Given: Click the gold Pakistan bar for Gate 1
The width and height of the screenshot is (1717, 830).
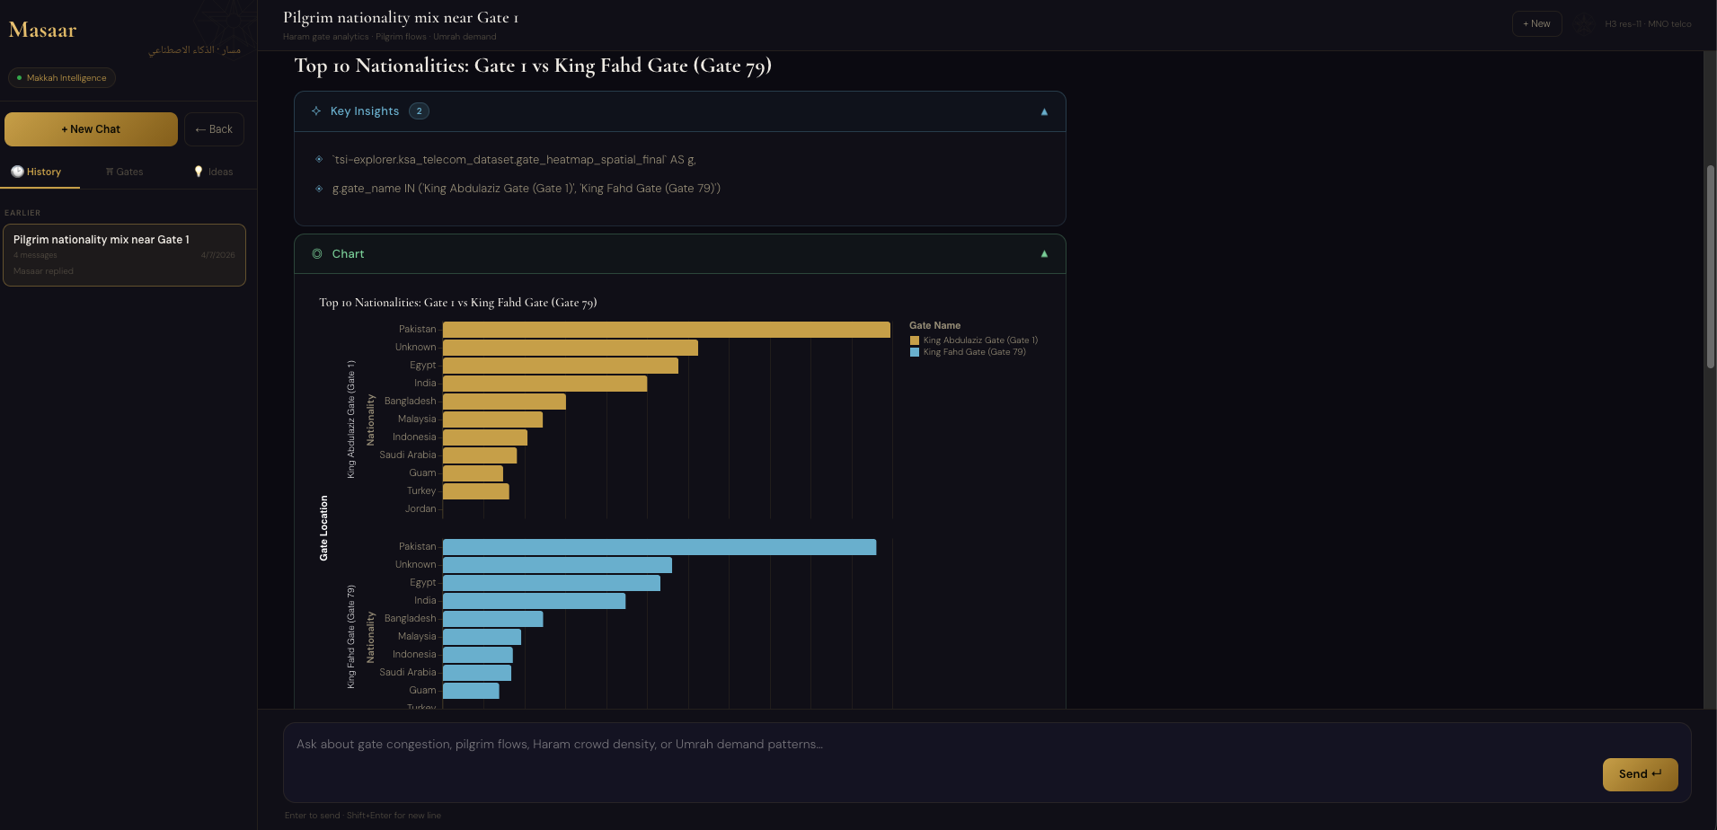Looking at the screenshot, I should tap(667, 330).
